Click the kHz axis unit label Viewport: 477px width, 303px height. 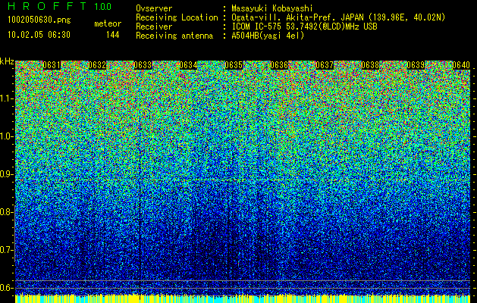(x=7, y=61)
